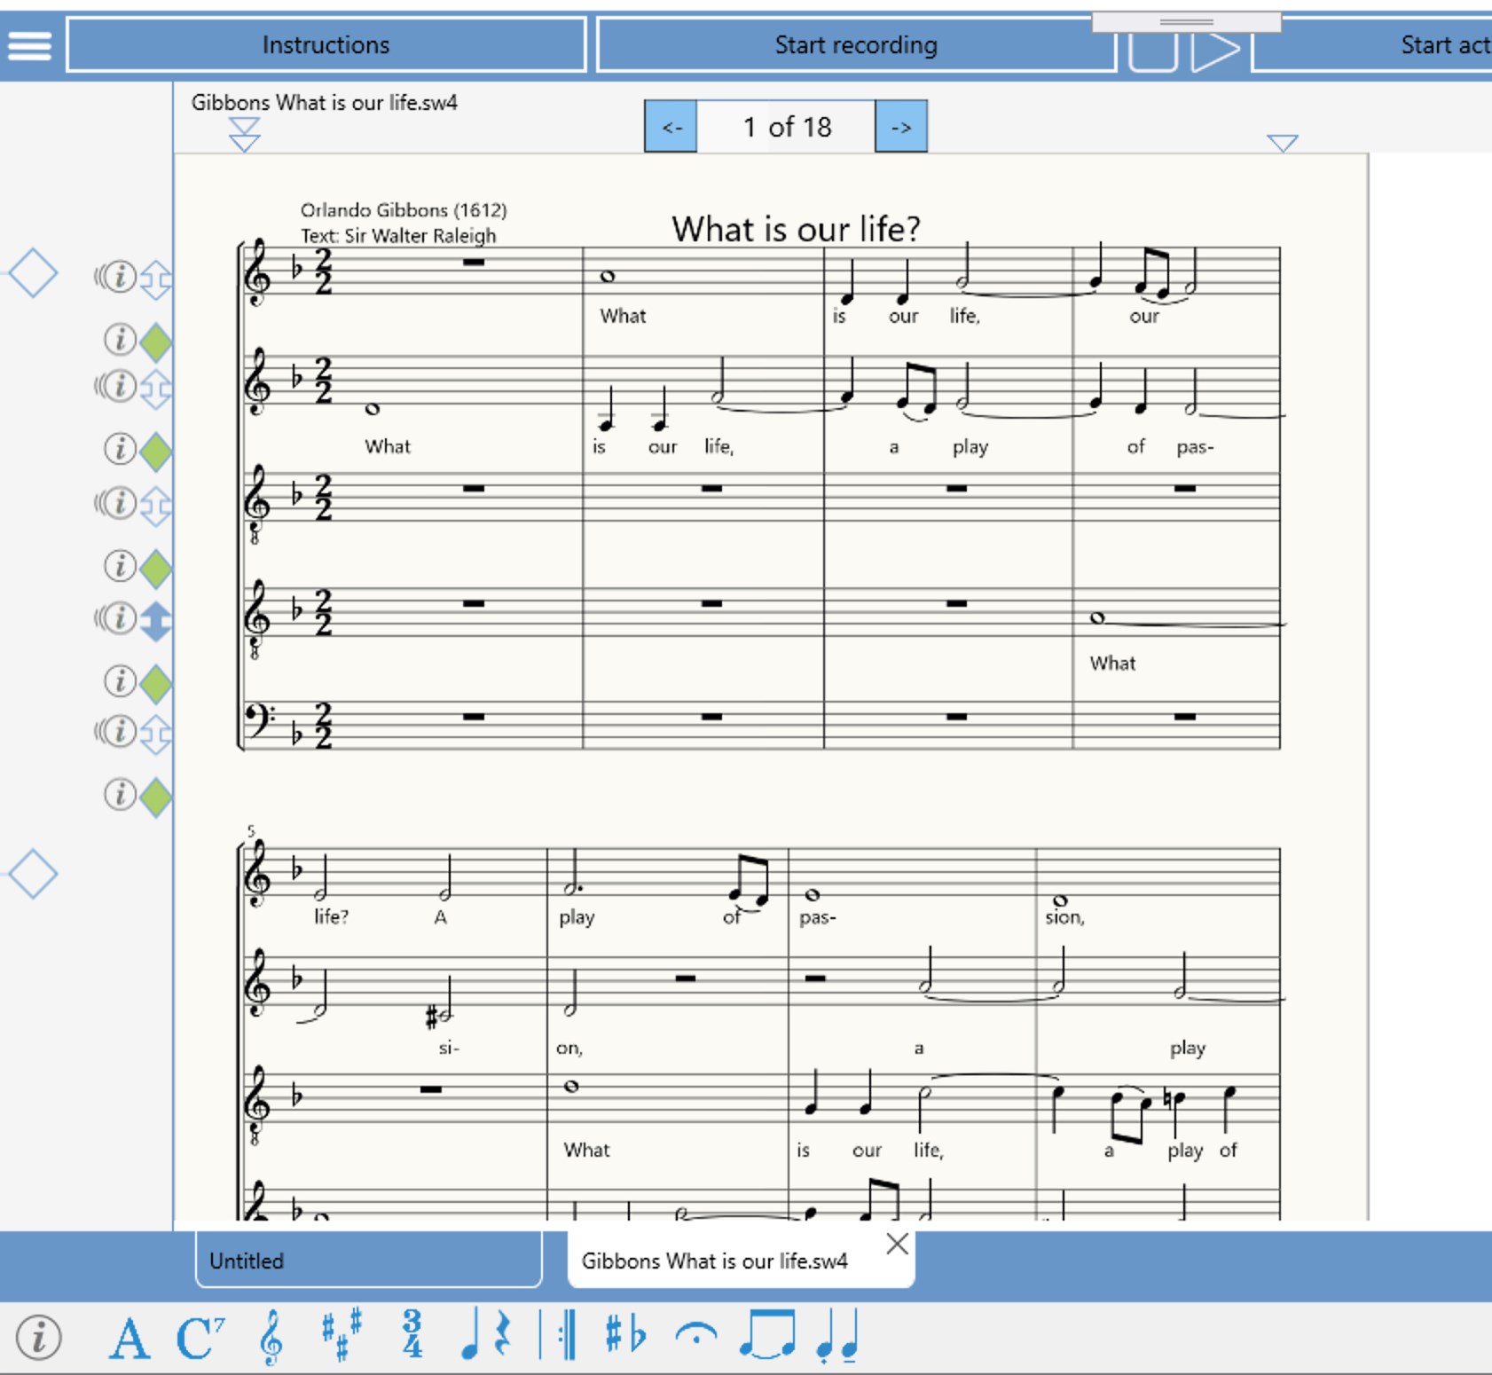Toggle the filled up-down arrow beside the fourth staff

(x=156, y=621)
